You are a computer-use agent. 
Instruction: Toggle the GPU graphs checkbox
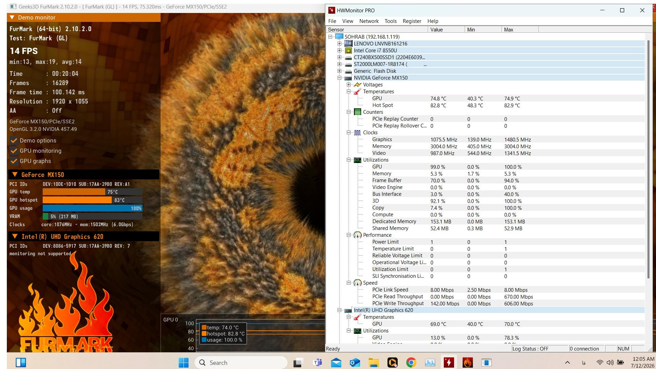pos(14,161)
